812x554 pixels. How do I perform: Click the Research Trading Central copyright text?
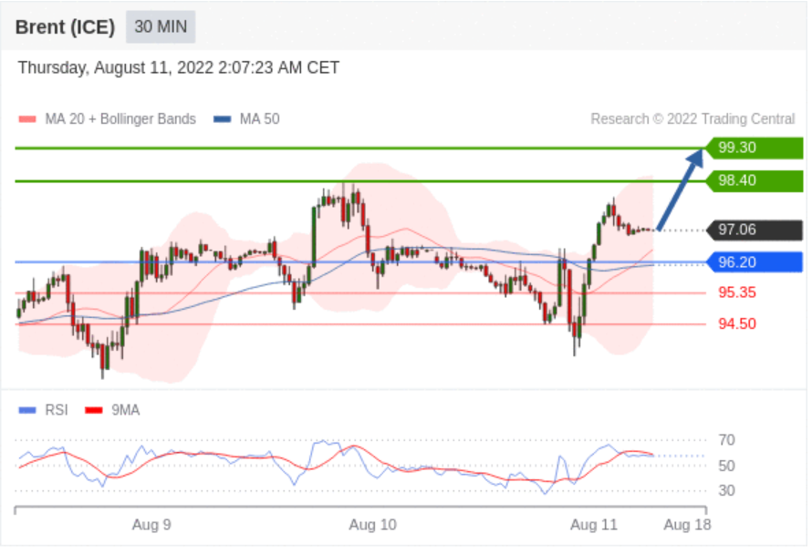tap(692, 119)
